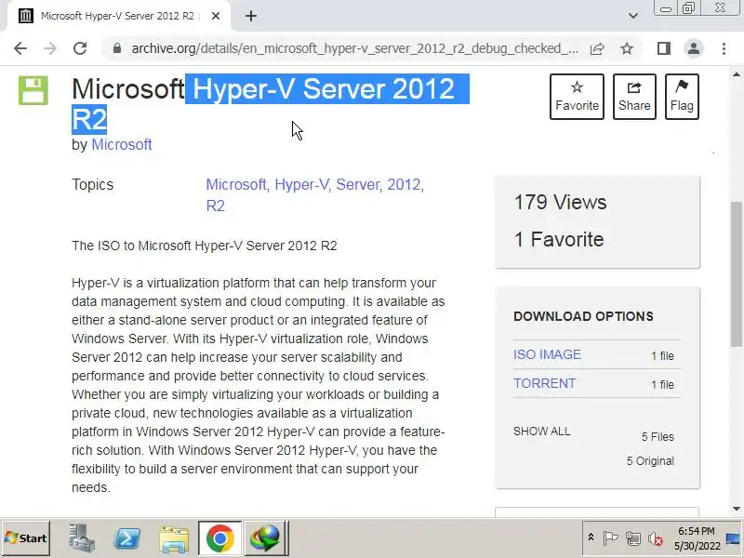Click the Topics label

[x=92, y=184]
